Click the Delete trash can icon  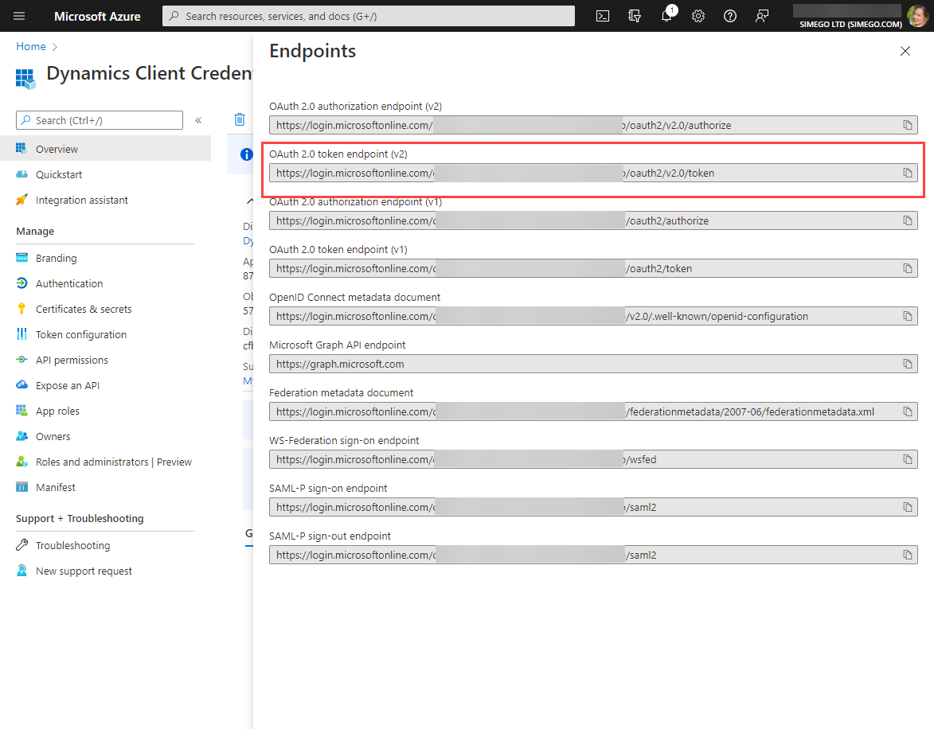click(x=240, y=119)
